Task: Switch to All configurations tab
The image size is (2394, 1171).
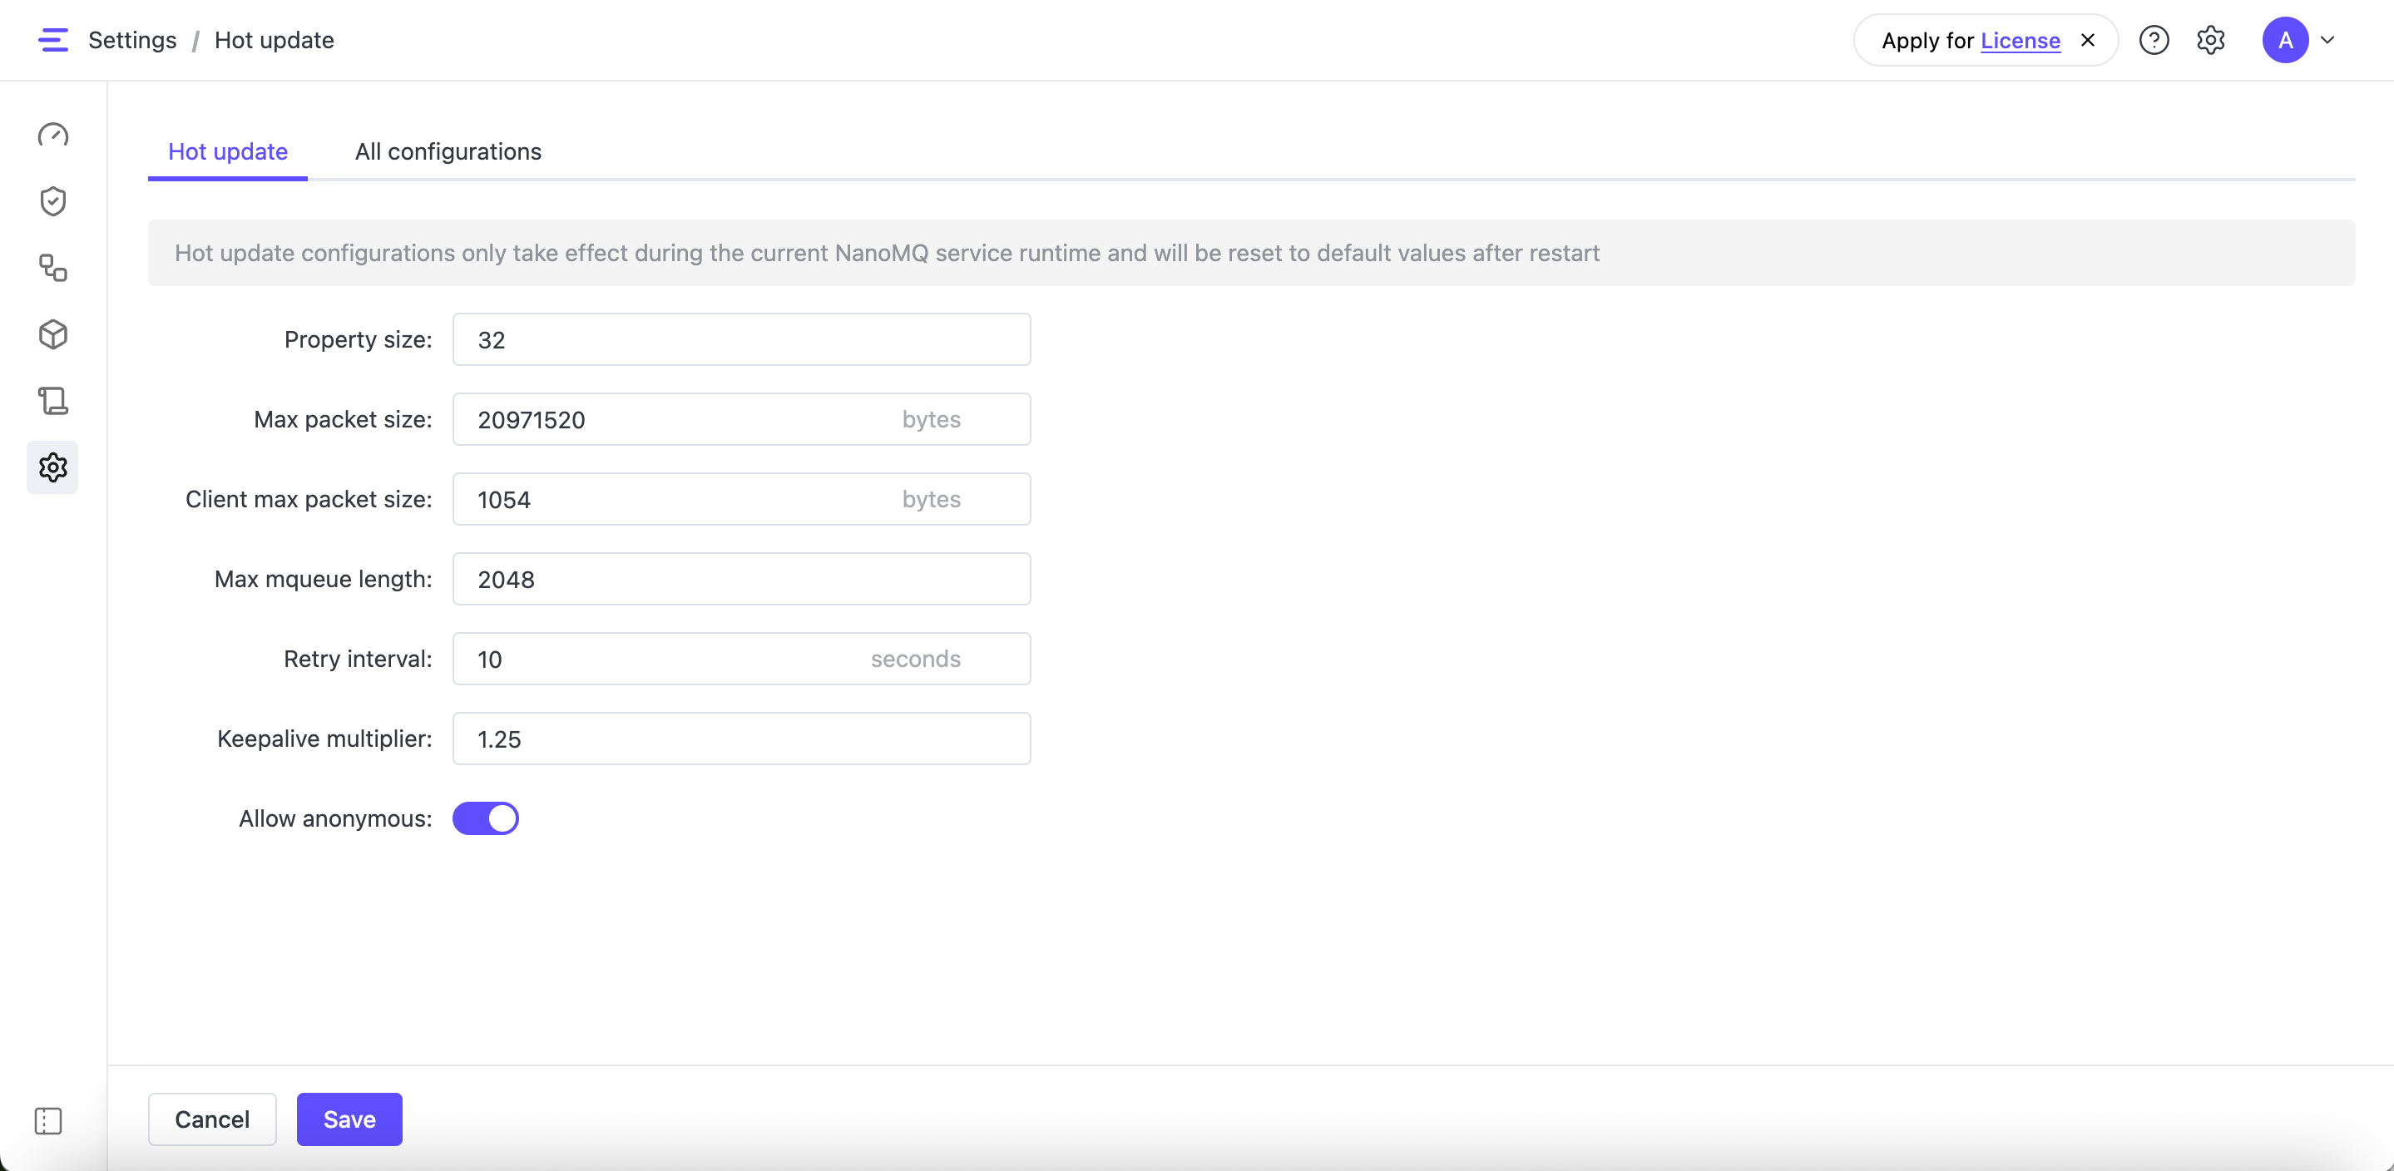Action: click(448, 151)
